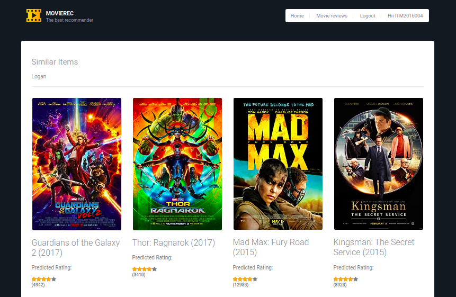The image size is (456, 297).
Task: Click Predicted Rating label under Mad Max
Action: pyautogui.click(x=253, y=267)
